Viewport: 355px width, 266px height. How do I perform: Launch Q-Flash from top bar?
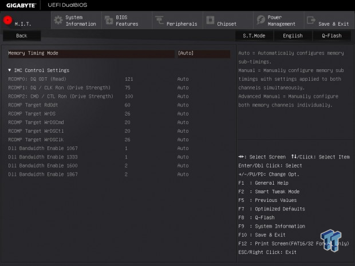(x=332, y=35)
